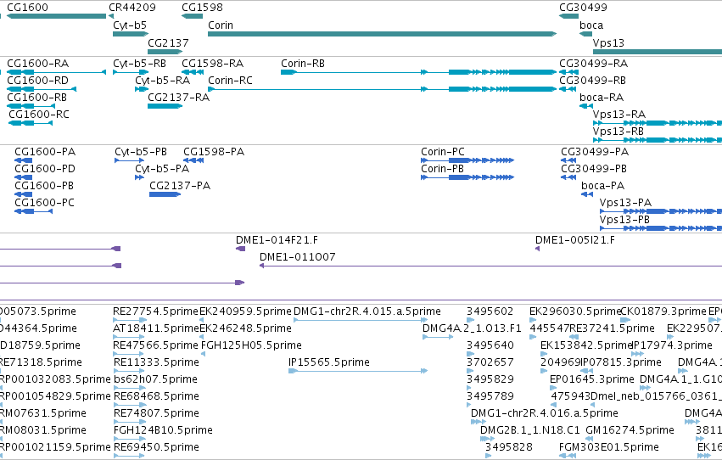This screenshot has height=460, width=722.
Task: Select the RE11333.5prime EST
Action: click(x=130, y=371)
